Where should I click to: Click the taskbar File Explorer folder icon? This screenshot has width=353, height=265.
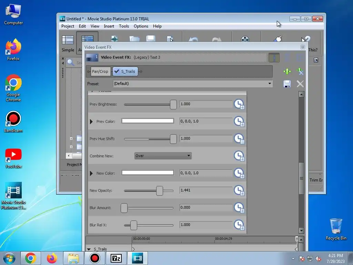[x=73, y=258]
